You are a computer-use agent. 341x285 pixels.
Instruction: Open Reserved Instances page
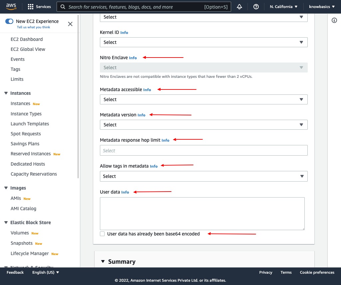coord(31,154)
